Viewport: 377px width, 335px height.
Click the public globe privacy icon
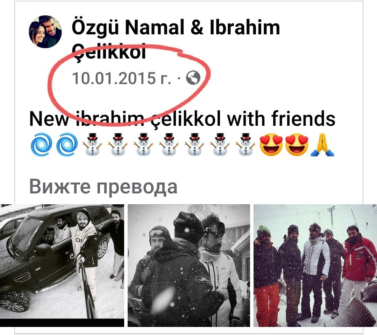point(193,78)
